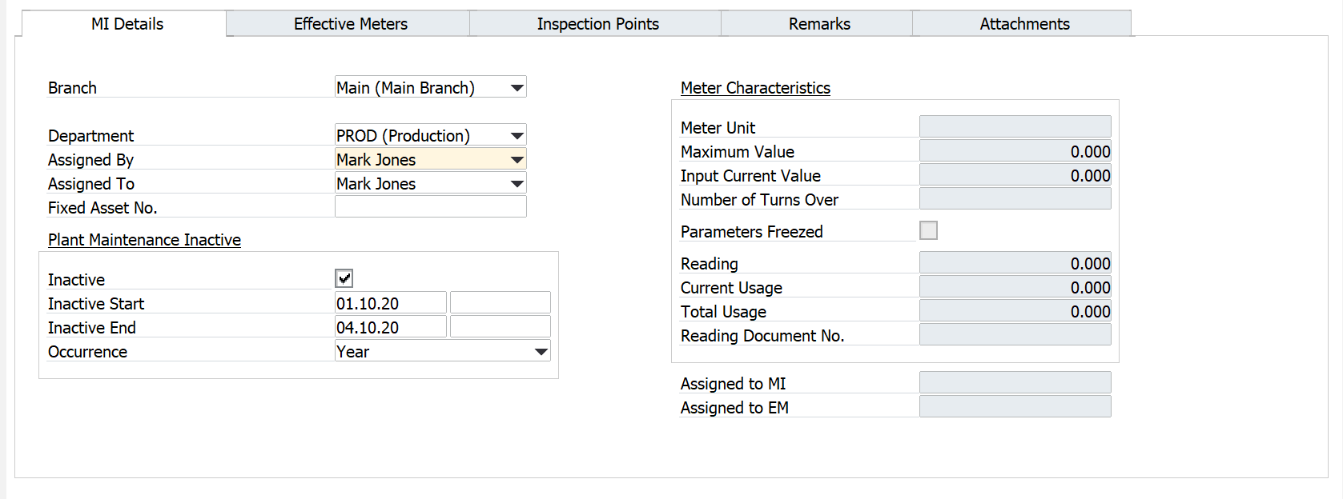
Task: Click the Inactive End date field
Action: [390, 328]
